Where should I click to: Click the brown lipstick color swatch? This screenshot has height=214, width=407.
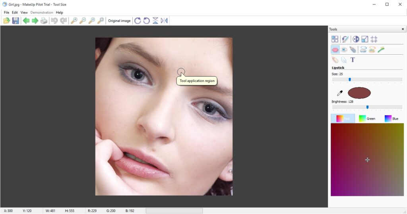(x=359, y=93)
